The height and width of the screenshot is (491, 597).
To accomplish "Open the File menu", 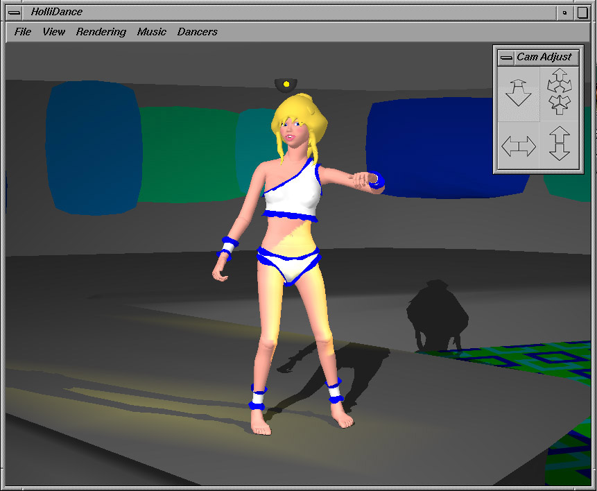I will pyautogui.click(x=22, y=32).
